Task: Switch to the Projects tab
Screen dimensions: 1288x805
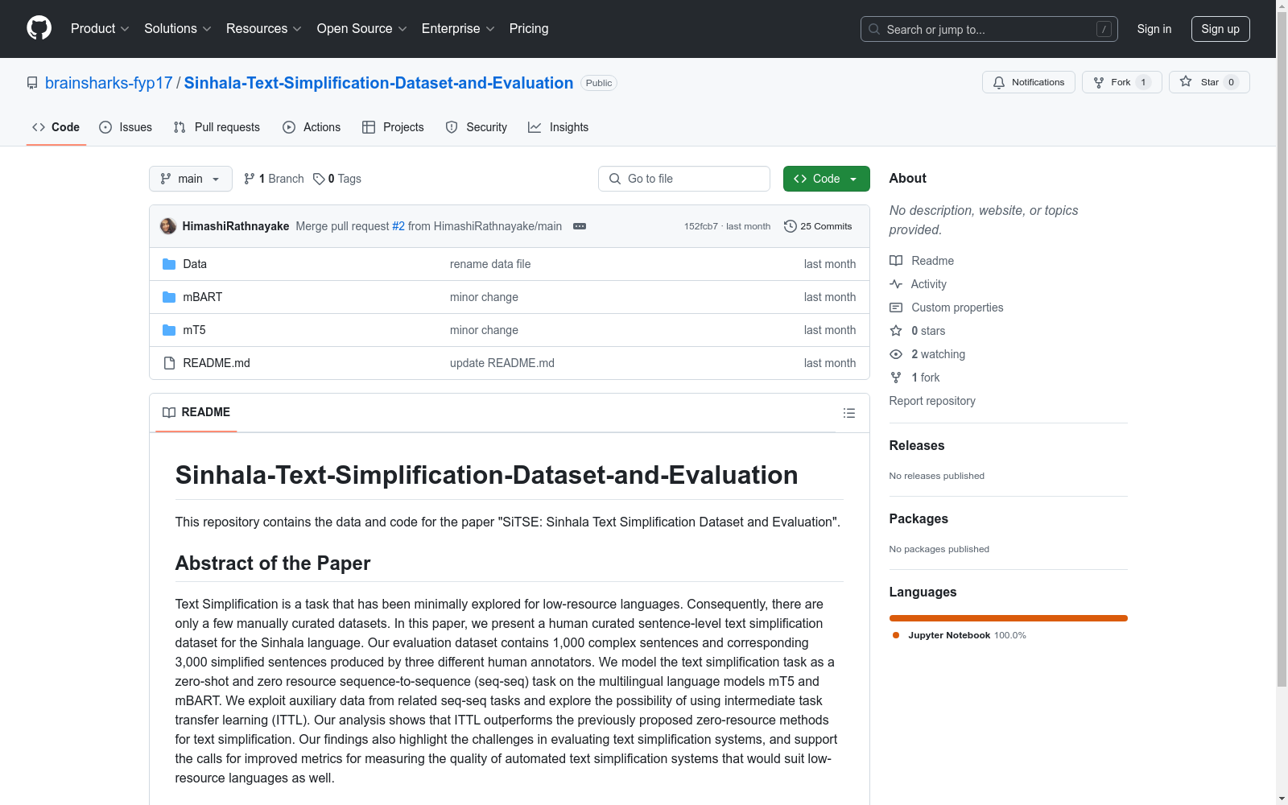Action: coord(393,127)
